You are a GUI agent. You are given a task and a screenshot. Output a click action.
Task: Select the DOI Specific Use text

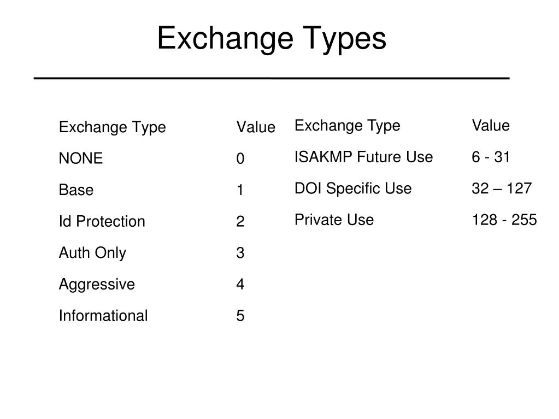pyautogui.click(x=353, y=188)
